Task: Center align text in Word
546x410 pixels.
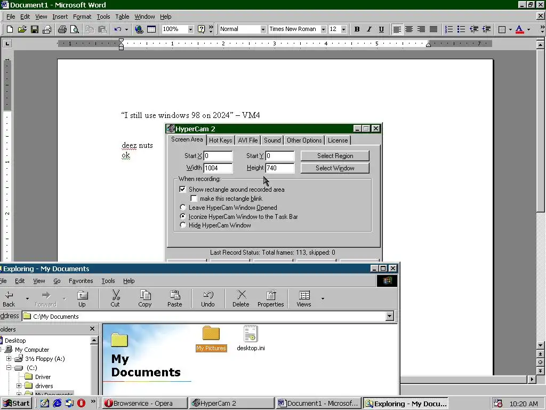Action: click(409, 29)
